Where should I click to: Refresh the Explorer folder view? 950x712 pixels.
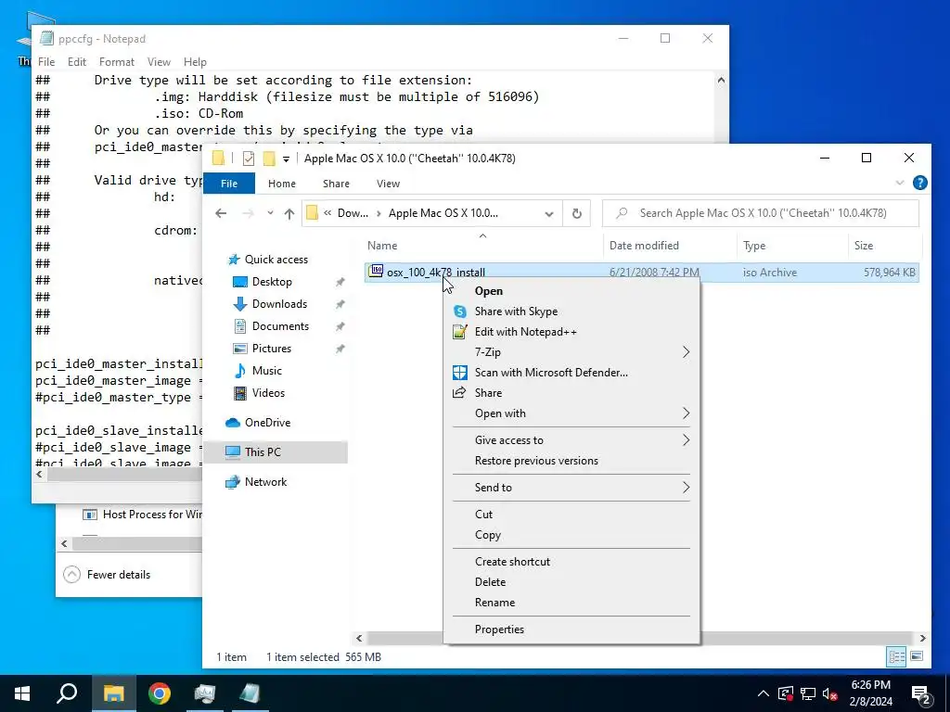[x=577, y=213]
